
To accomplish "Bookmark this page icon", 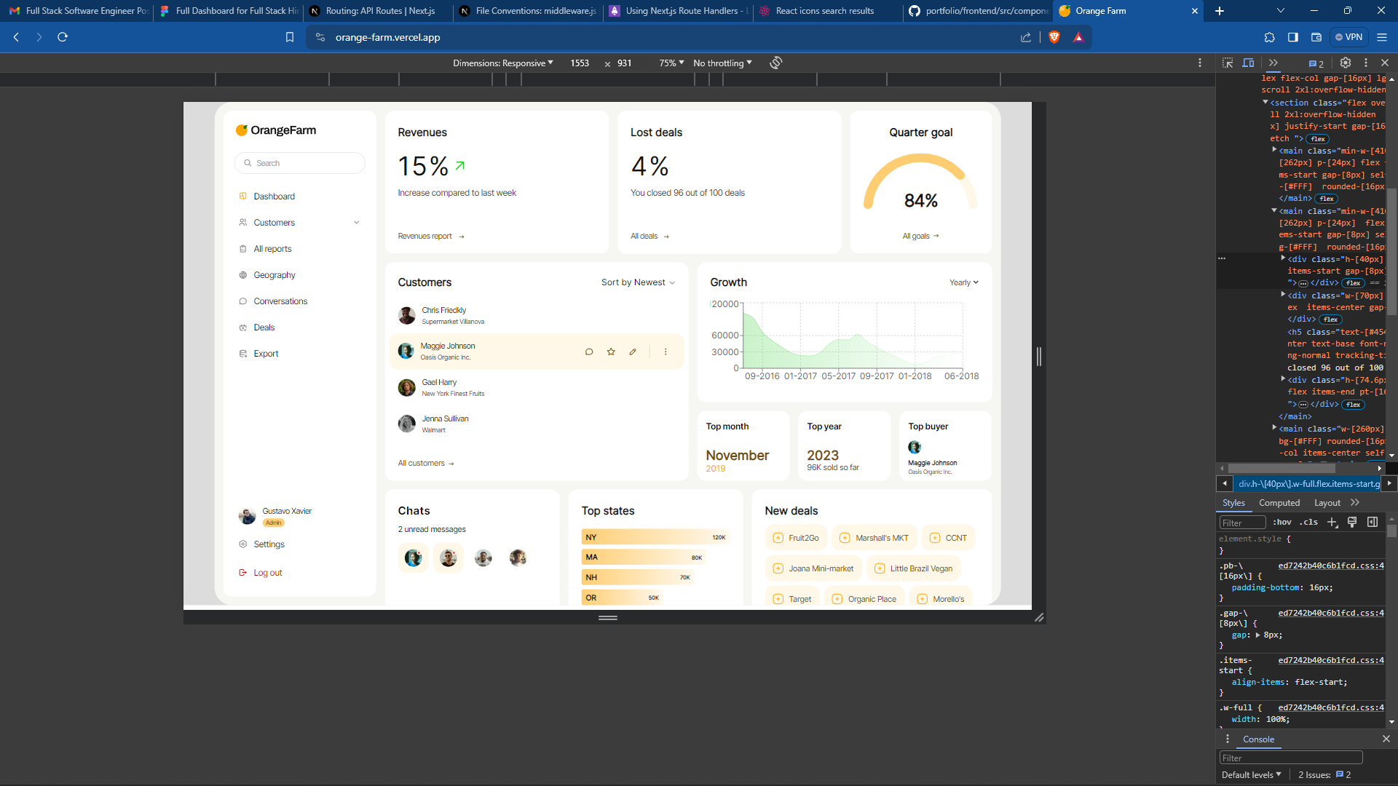I will tap(290, 37).
